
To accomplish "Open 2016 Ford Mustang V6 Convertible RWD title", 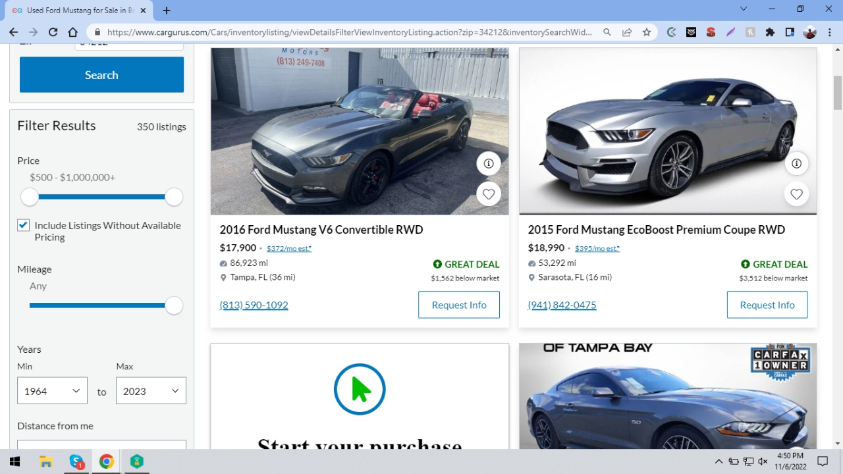I will click(321, 230).
